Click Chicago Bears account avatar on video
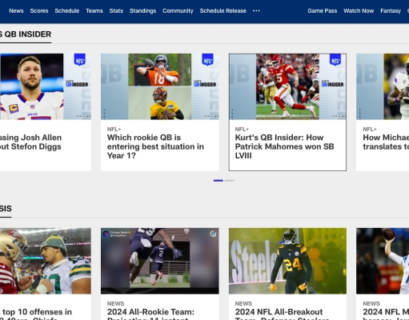This screenshot has width=409, height=320. (106, 234)
